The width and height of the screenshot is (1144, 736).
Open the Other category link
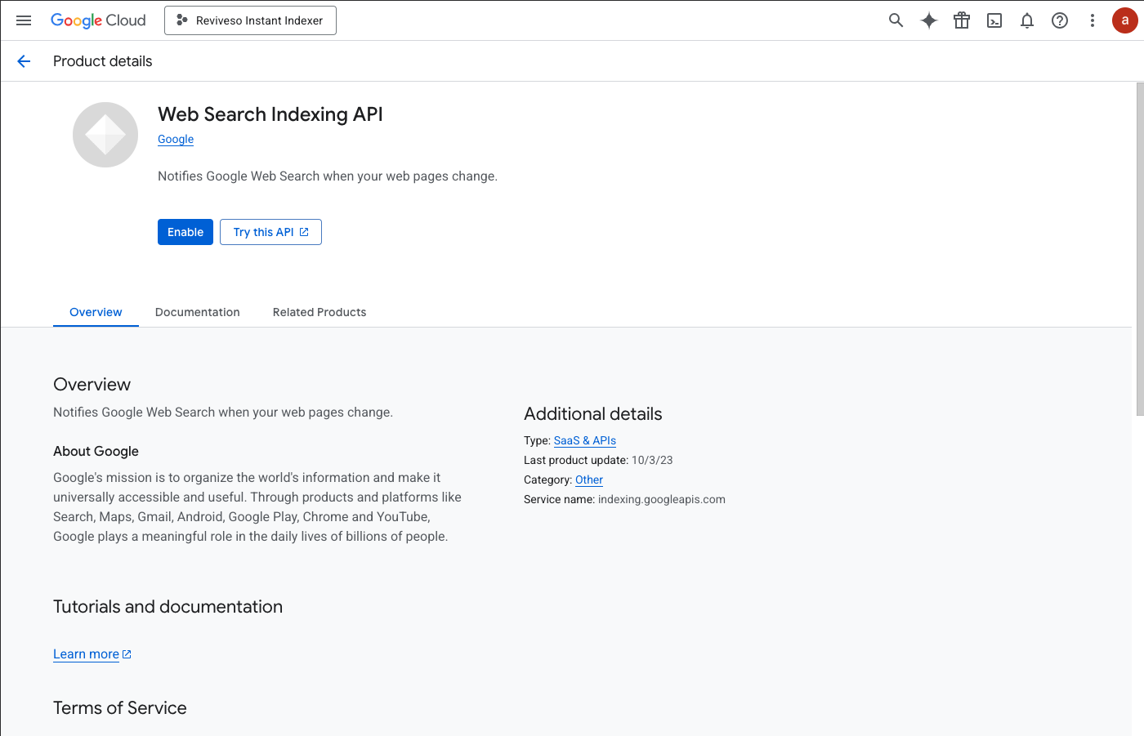pyautogui.click(x=589, y=480)
